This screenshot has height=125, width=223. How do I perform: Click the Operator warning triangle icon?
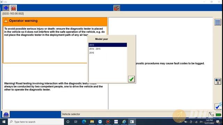pyautogui.click(x=6, y=21)
